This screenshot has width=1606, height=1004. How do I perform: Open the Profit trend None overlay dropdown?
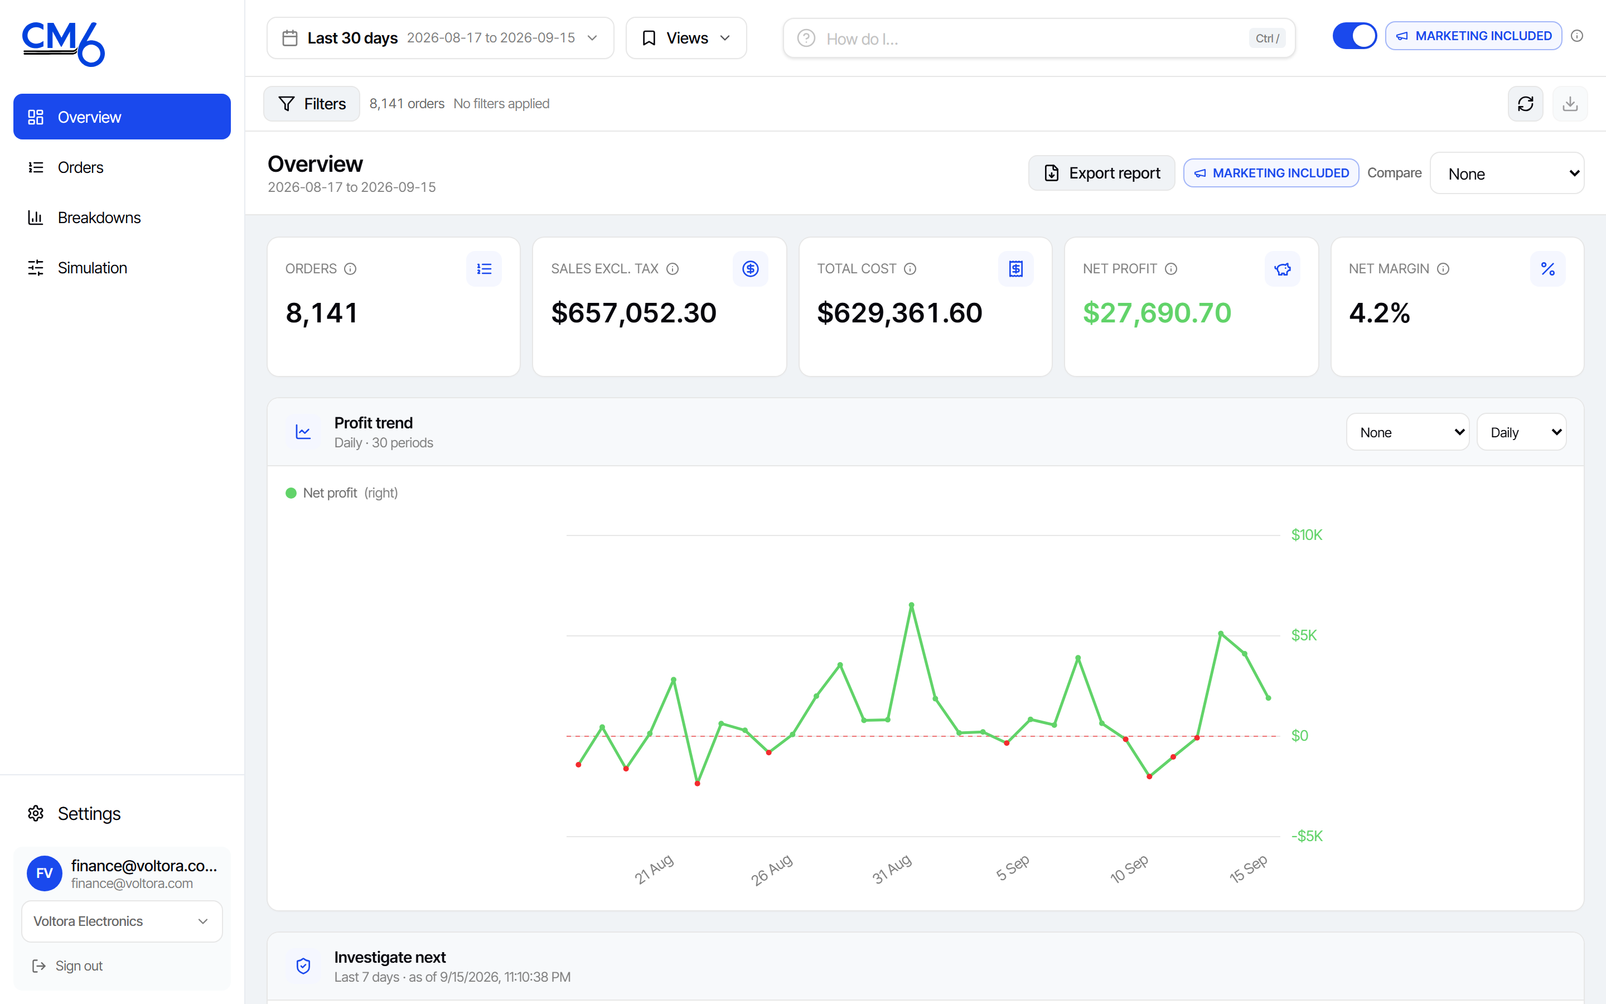click(x=1407, y=432)
